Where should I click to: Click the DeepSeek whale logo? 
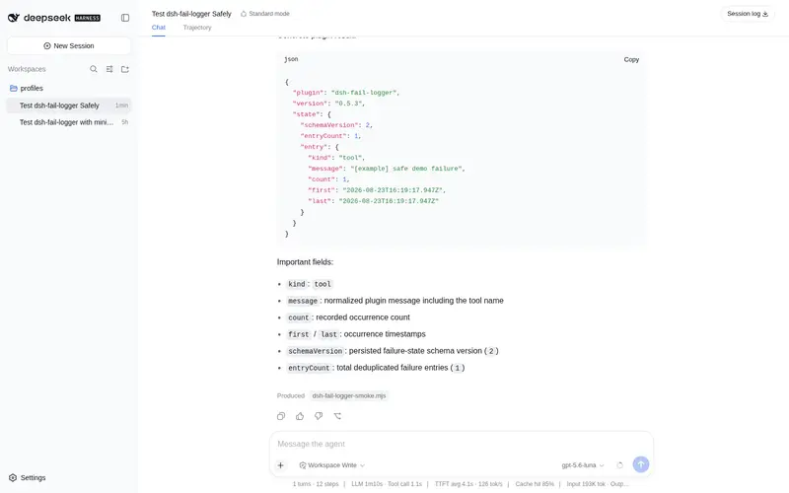click(x=14, y=18)
